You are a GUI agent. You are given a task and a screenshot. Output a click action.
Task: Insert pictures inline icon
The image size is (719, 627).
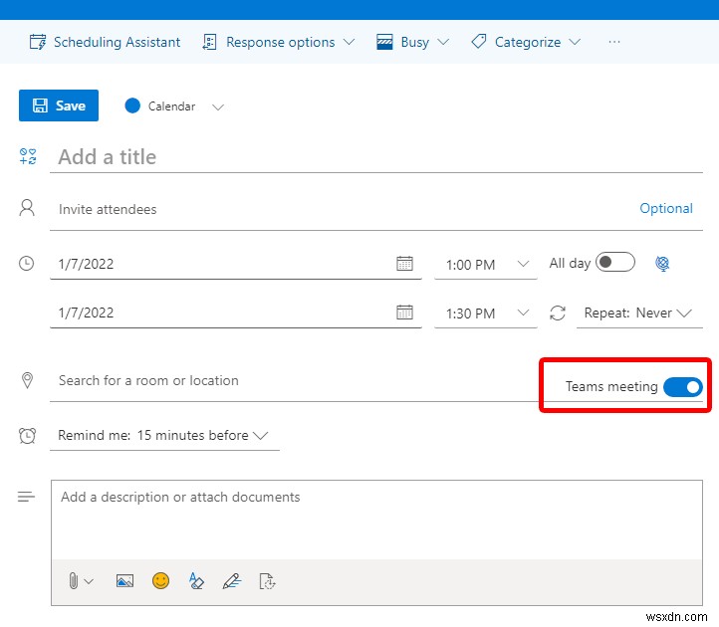point(124,581)
